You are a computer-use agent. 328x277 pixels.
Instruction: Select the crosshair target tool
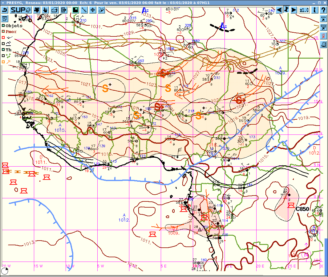click(93, 10)
